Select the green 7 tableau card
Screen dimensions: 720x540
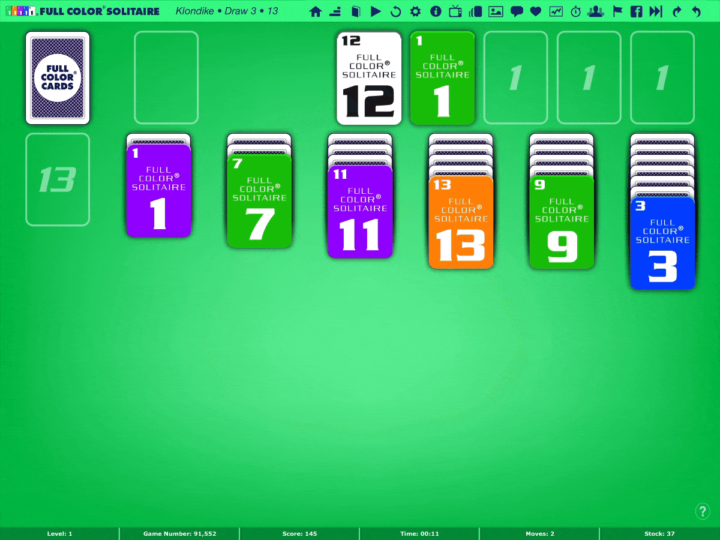[x=259, y=201]
